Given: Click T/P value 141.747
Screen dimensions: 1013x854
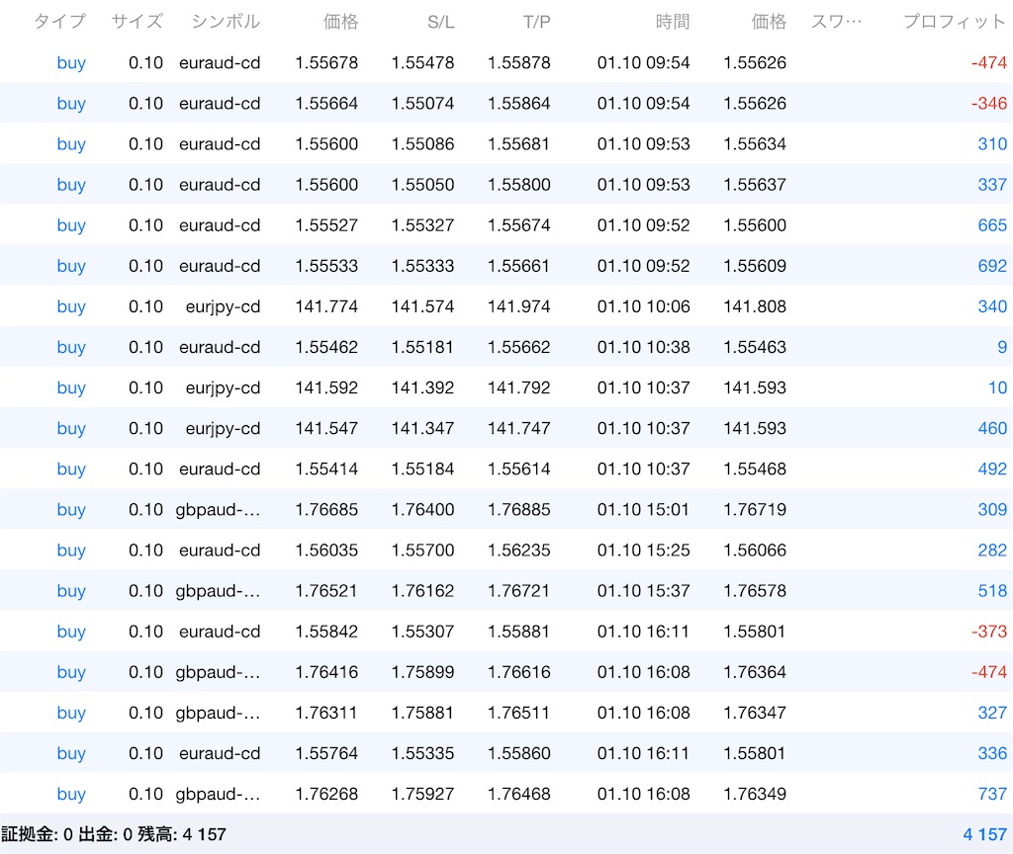Looking at the screenshot, I should tap(518, 429).
